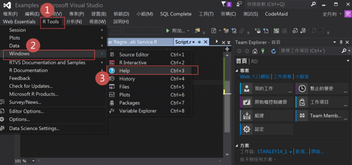The image size is (352, 165).
Task: Open the Web 入口網站 link
Action: coord(255,77)
